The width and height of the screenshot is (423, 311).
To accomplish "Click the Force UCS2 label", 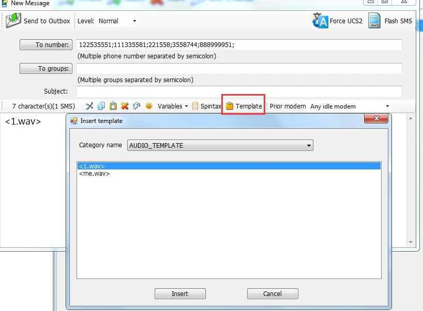I will point(346,21).
